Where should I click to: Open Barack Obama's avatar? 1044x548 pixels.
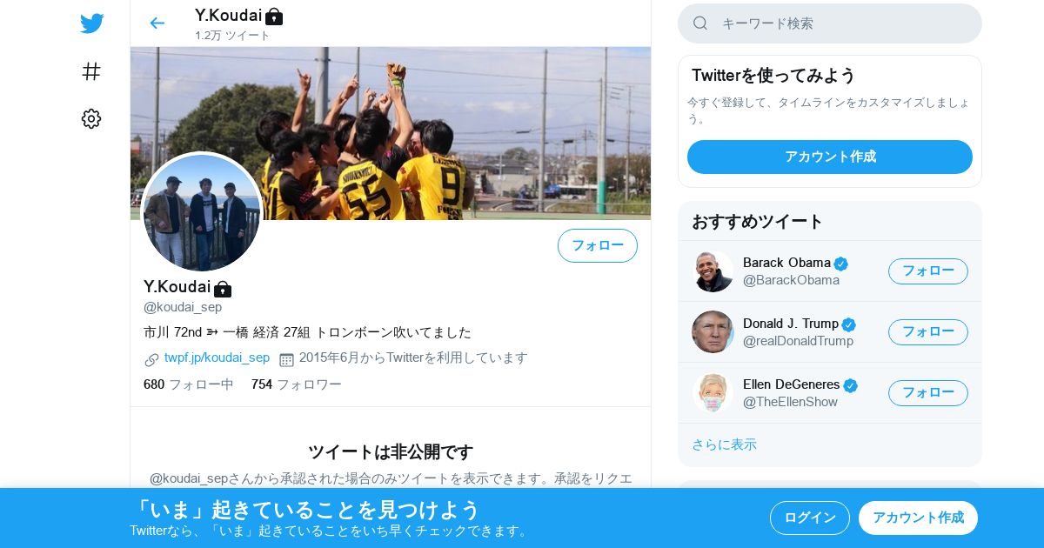[x=713, y=271]
